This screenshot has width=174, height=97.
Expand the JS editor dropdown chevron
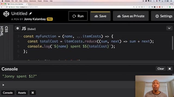tap(169, 28)
